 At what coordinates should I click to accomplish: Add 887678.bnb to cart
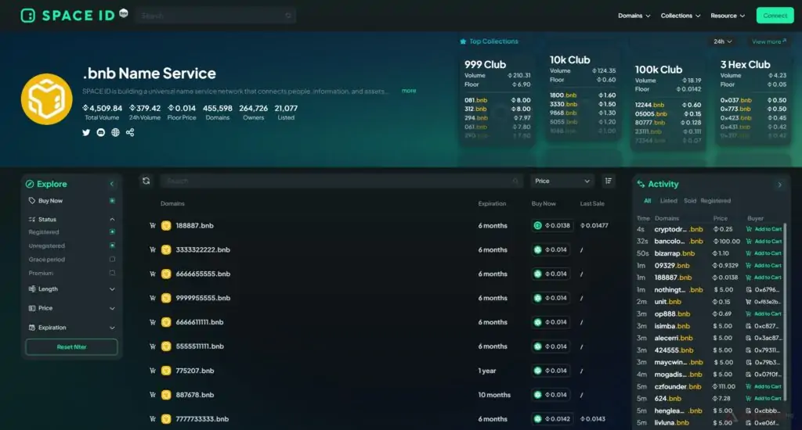[x=153, y=395]
